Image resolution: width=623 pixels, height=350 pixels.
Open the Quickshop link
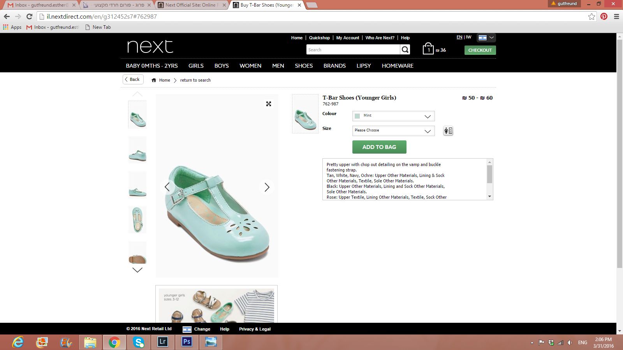coord(319,38)
